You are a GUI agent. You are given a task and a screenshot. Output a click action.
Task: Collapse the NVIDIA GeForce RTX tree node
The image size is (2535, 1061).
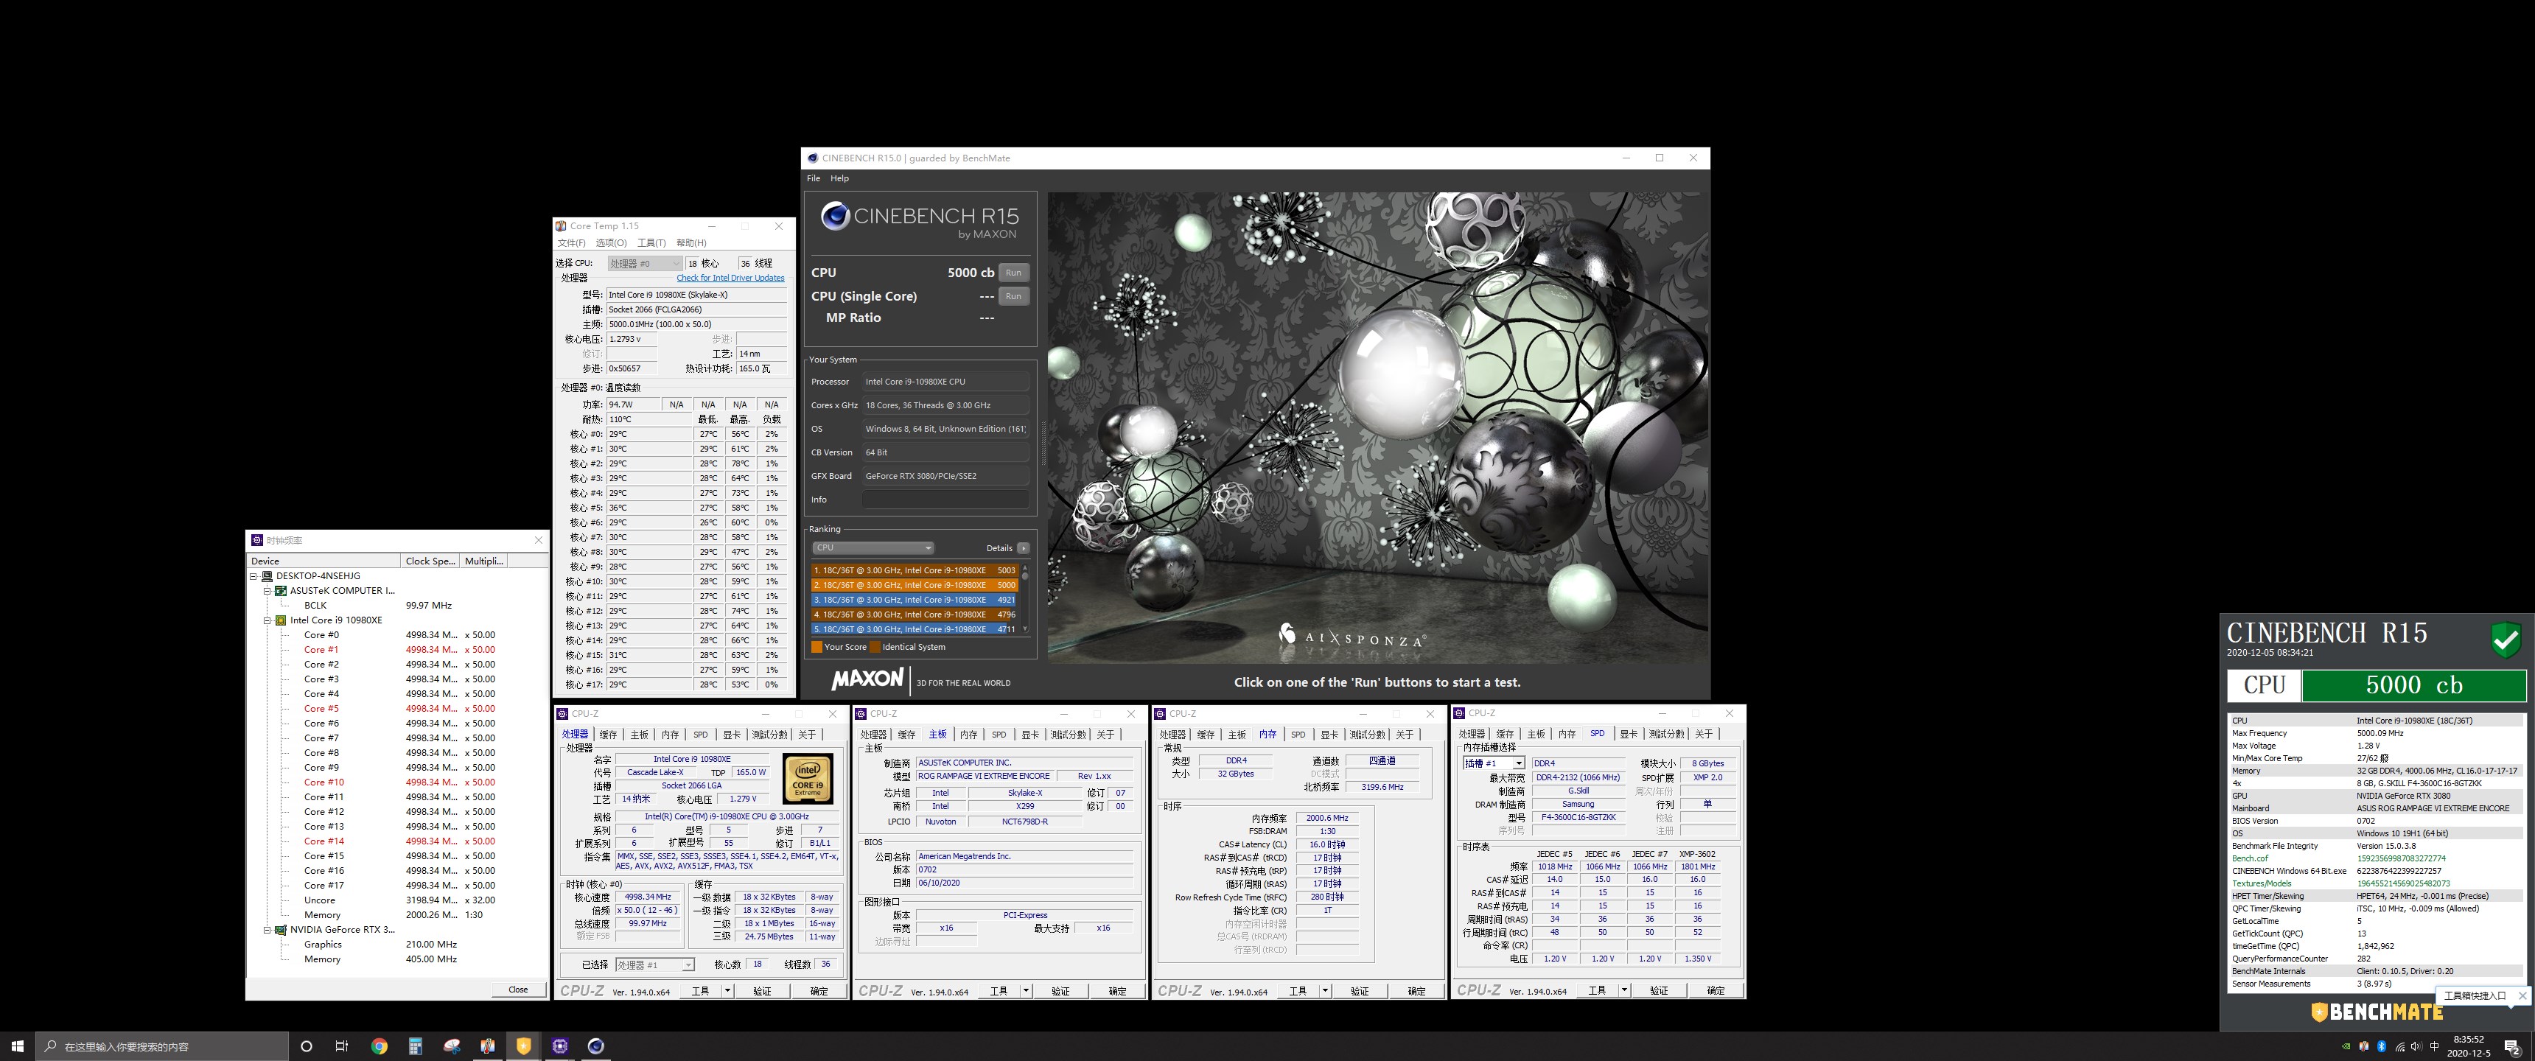(x=267, y=929)
